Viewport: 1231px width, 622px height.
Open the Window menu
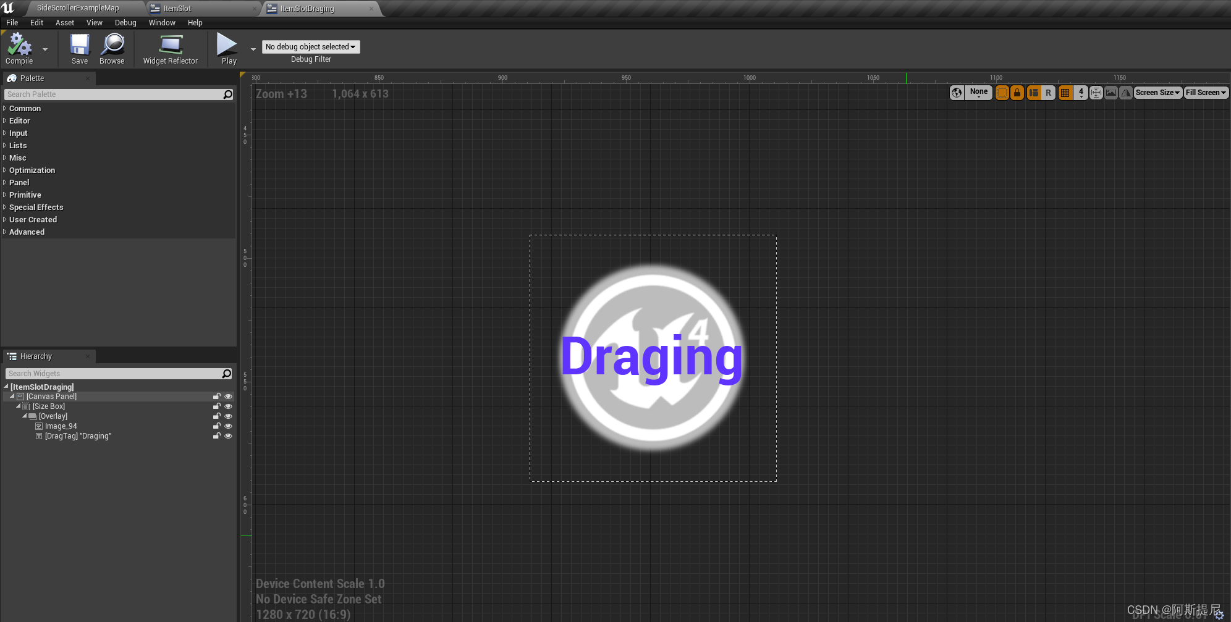click(x=162, y=23)
